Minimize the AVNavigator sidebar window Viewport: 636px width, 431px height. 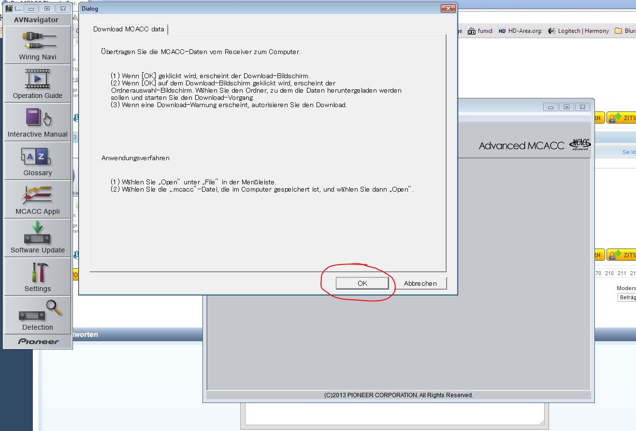[x=30, y=8]
